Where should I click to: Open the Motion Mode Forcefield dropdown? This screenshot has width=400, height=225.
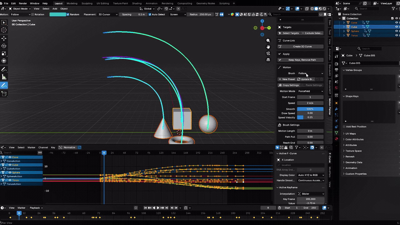click(311, 91)
